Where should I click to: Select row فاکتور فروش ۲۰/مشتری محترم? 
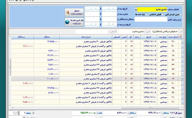click(x=96, y=41)
